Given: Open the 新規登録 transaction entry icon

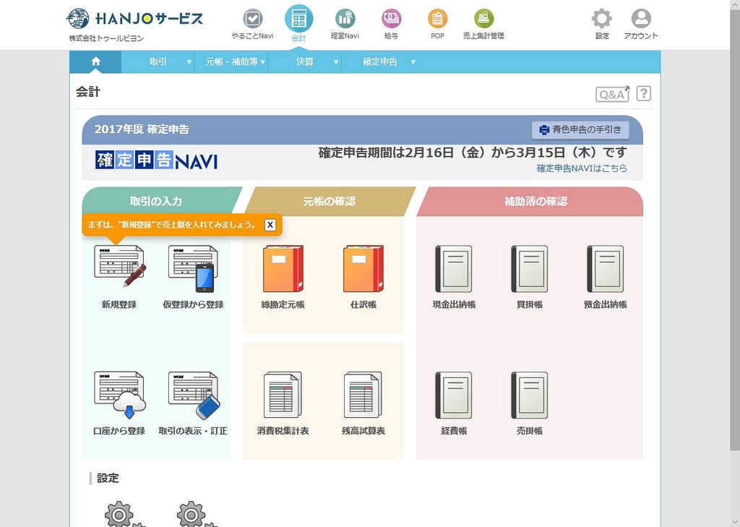Looking at the screenshot, I should pyautogui.click(x=119, y=267).
